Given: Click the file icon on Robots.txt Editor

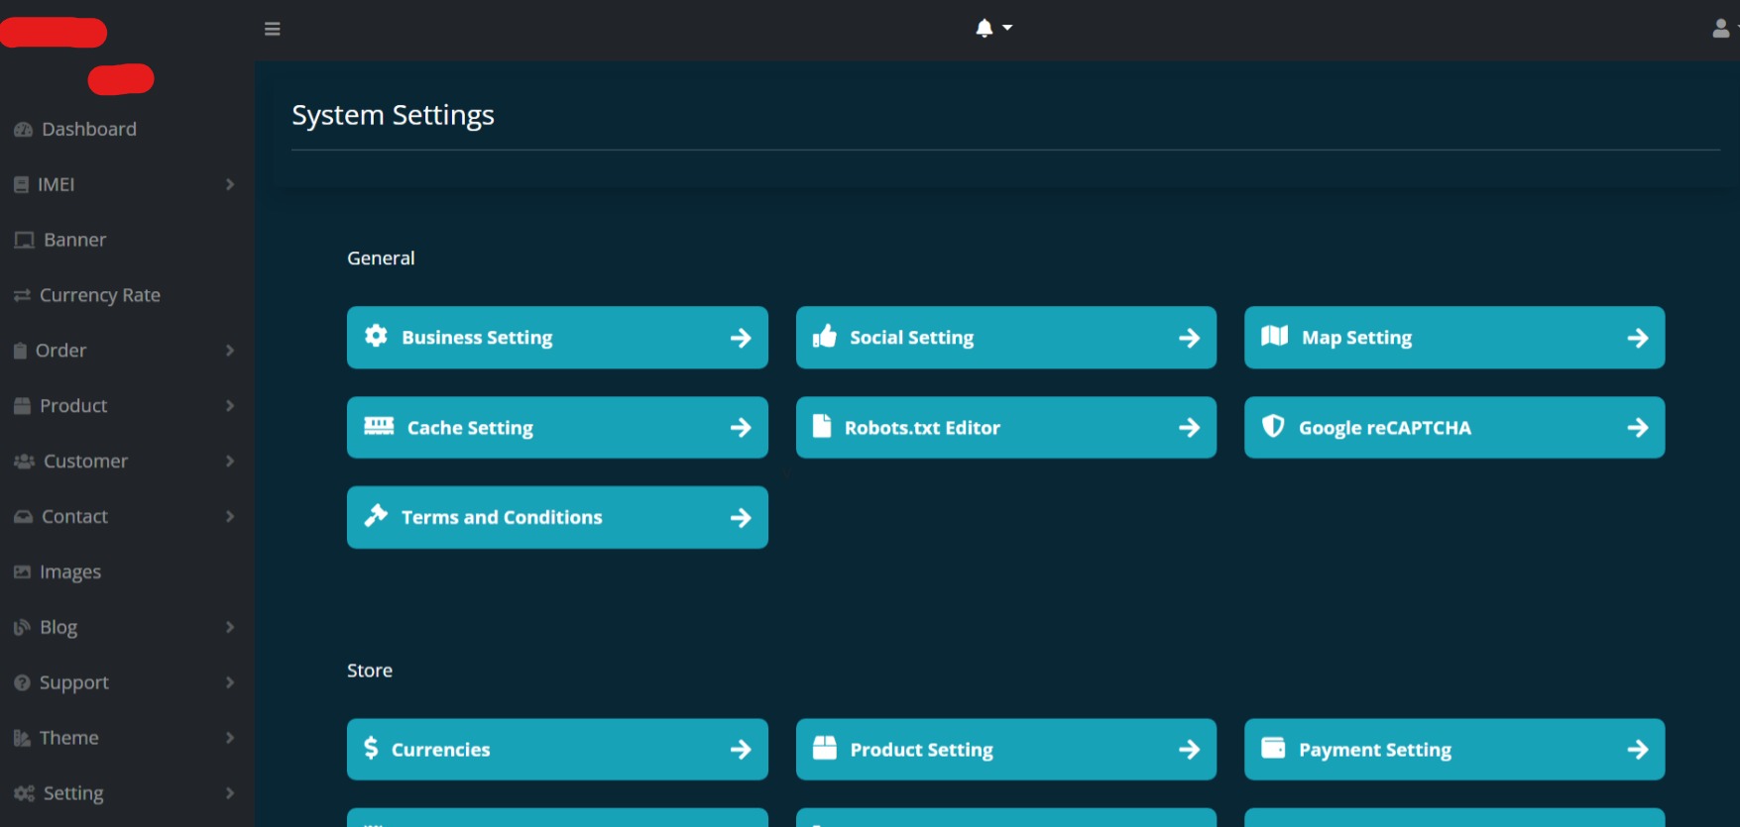Looking at the screenshot, I should [822, 426].
